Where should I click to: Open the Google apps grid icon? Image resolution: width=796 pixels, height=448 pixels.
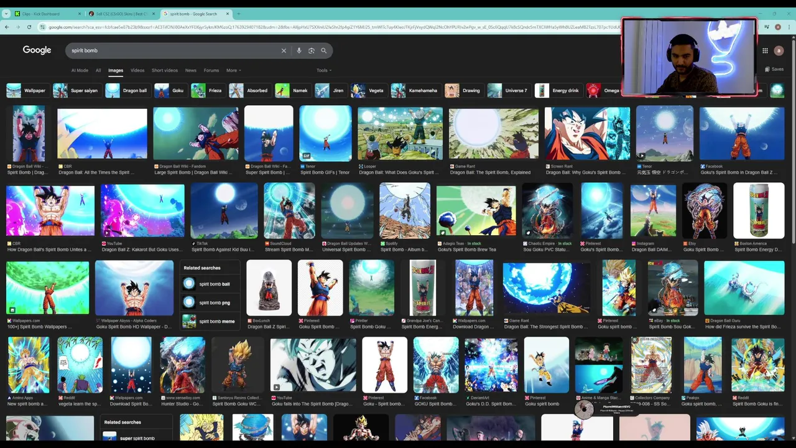click(x=765, y=50)
